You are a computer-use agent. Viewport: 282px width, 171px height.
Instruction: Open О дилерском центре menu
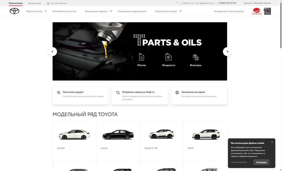(x=166, y=11)
